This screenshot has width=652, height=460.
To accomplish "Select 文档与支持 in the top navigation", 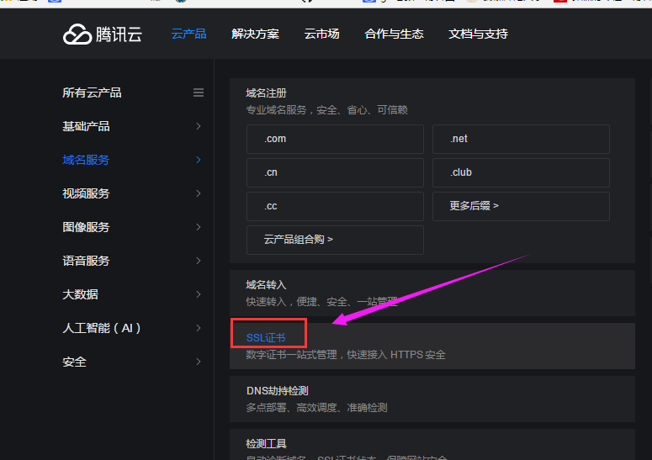I will point(478,34).
